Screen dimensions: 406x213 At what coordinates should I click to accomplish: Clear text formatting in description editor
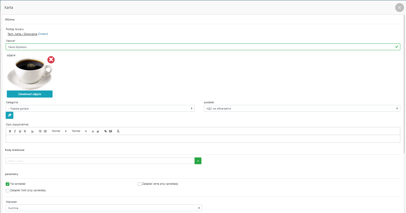118,131
